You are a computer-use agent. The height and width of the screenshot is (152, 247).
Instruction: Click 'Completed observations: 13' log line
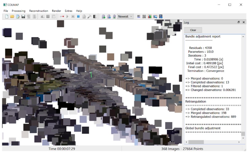[207, 82]
